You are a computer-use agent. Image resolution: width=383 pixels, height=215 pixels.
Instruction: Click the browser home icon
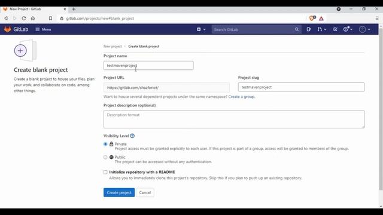pos(33,19)
